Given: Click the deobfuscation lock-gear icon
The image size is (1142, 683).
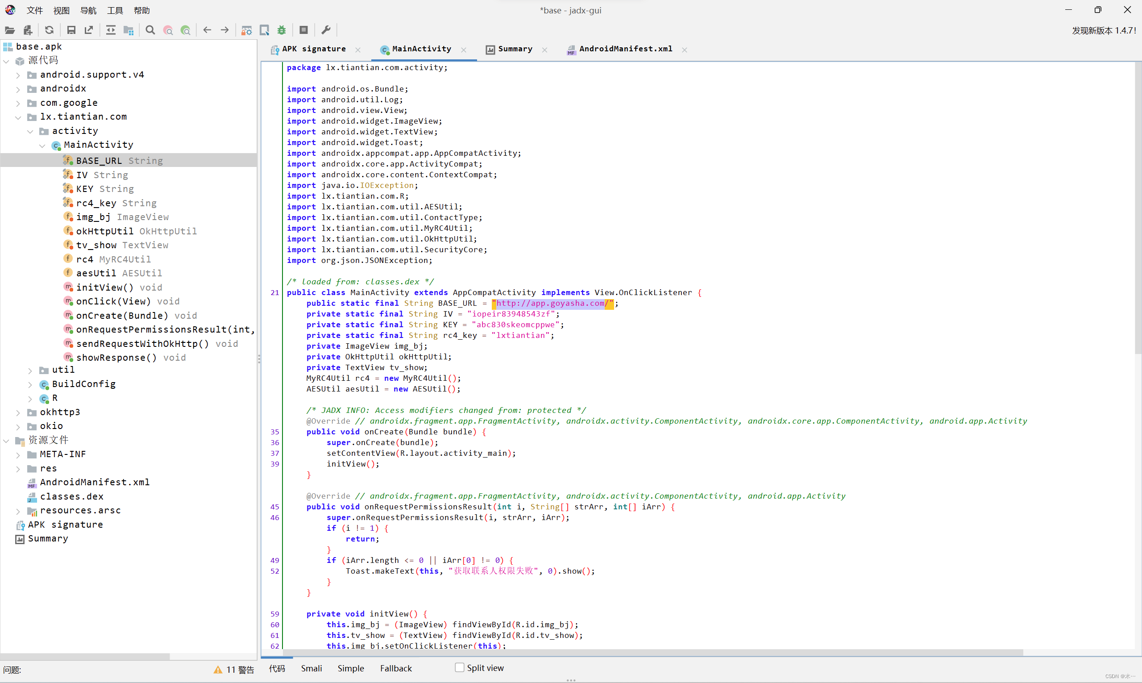Looking at the screenshot, I should 247,30.
